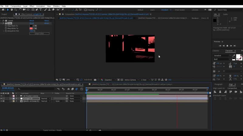Click the Swap Colors button
Screen dimensions: 243x136
(x=39, y=34)
